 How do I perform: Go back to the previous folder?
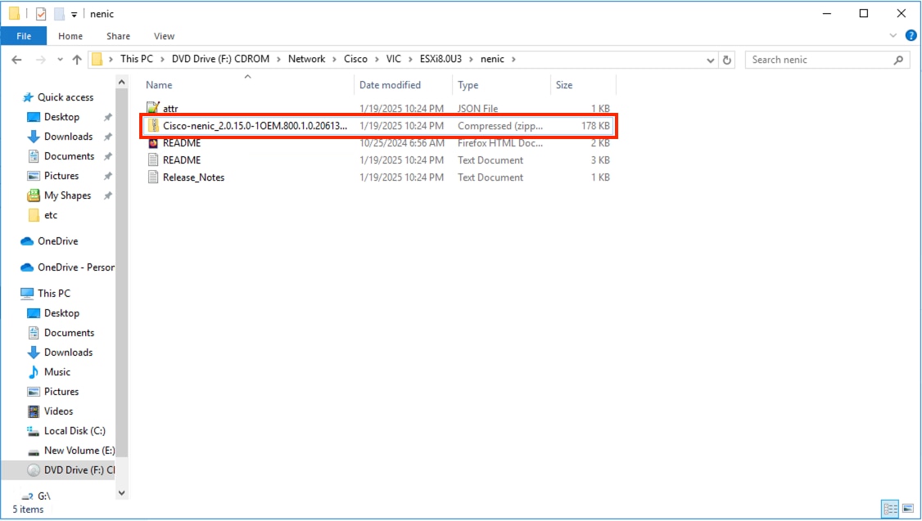16,60
